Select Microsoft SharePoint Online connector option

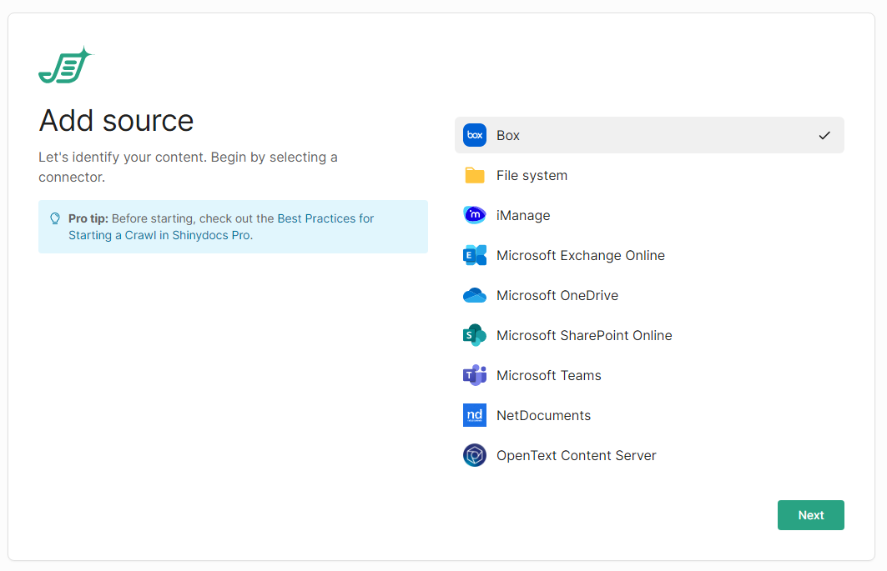583,335
